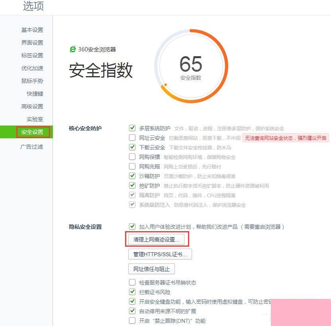Click description 禁止执行数字货币挖矿脚本
331x326 pixels.
coord(216,186)
